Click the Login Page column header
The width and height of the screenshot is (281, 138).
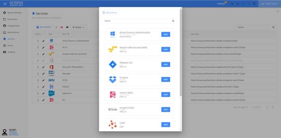click(195, 34)
